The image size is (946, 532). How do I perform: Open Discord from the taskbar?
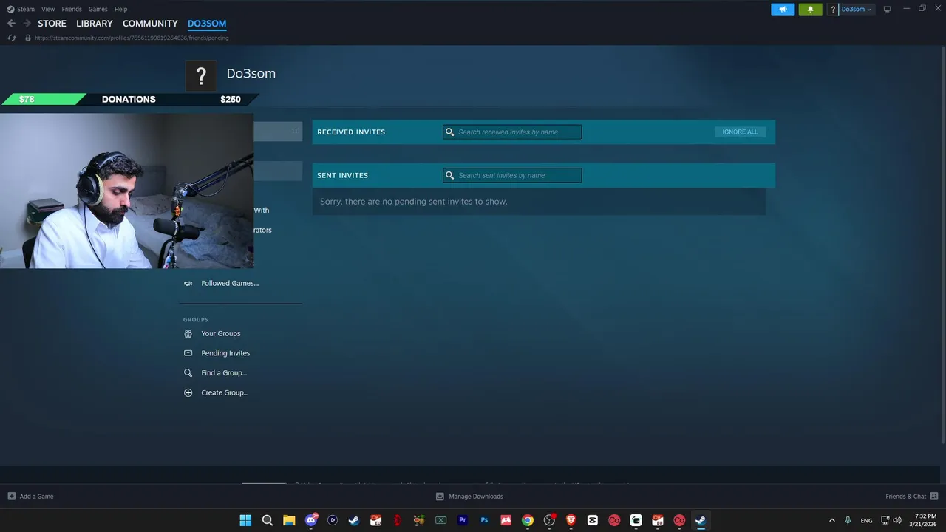(311, 520)
